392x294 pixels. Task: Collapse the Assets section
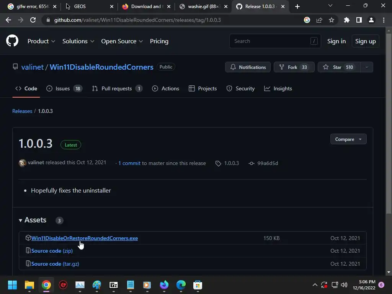tap(33, 220)
